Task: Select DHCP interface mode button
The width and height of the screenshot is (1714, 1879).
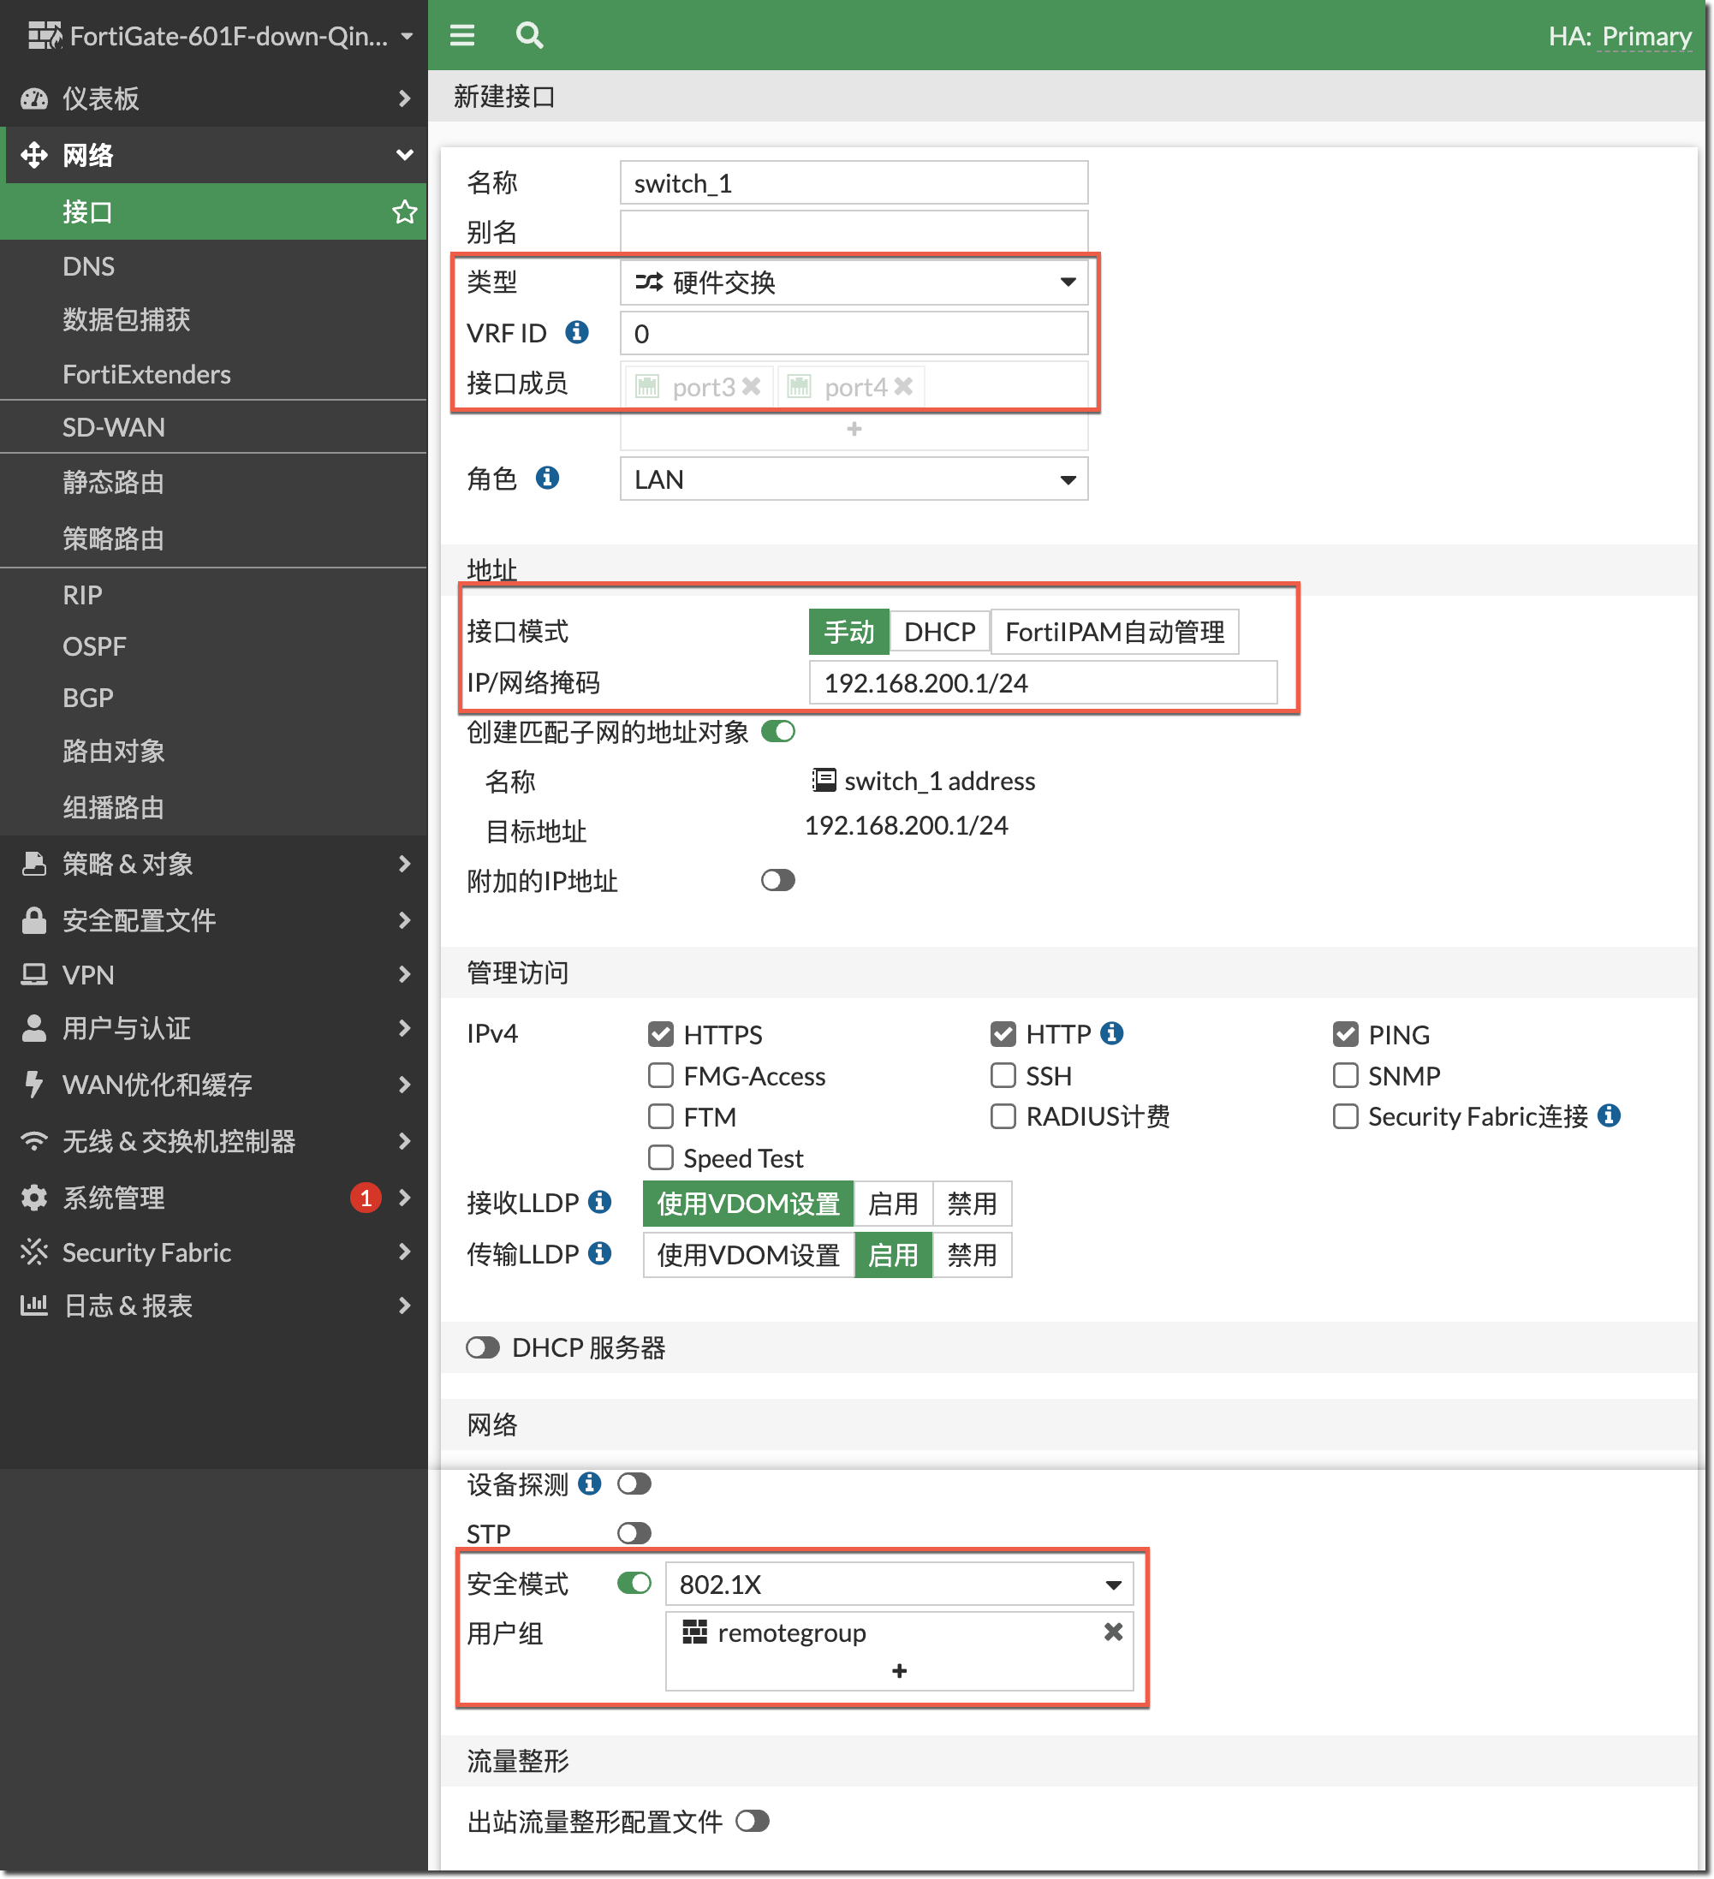Action: click(x=938, y=632)
